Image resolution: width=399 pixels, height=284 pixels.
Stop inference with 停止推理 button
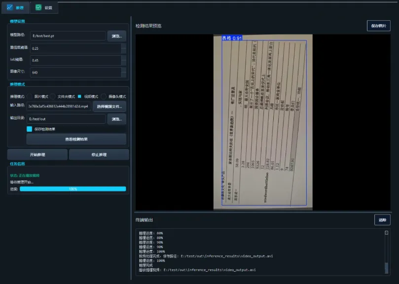[99, 154]
